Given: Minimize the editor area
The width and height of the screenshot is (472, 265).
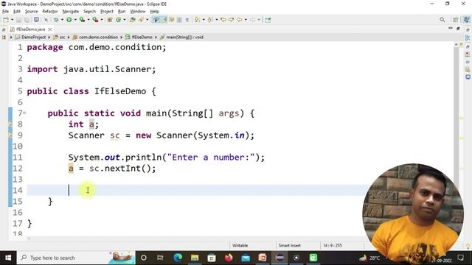Looking at the screenshot, I should pyautogui.click(x=451, y=28).
